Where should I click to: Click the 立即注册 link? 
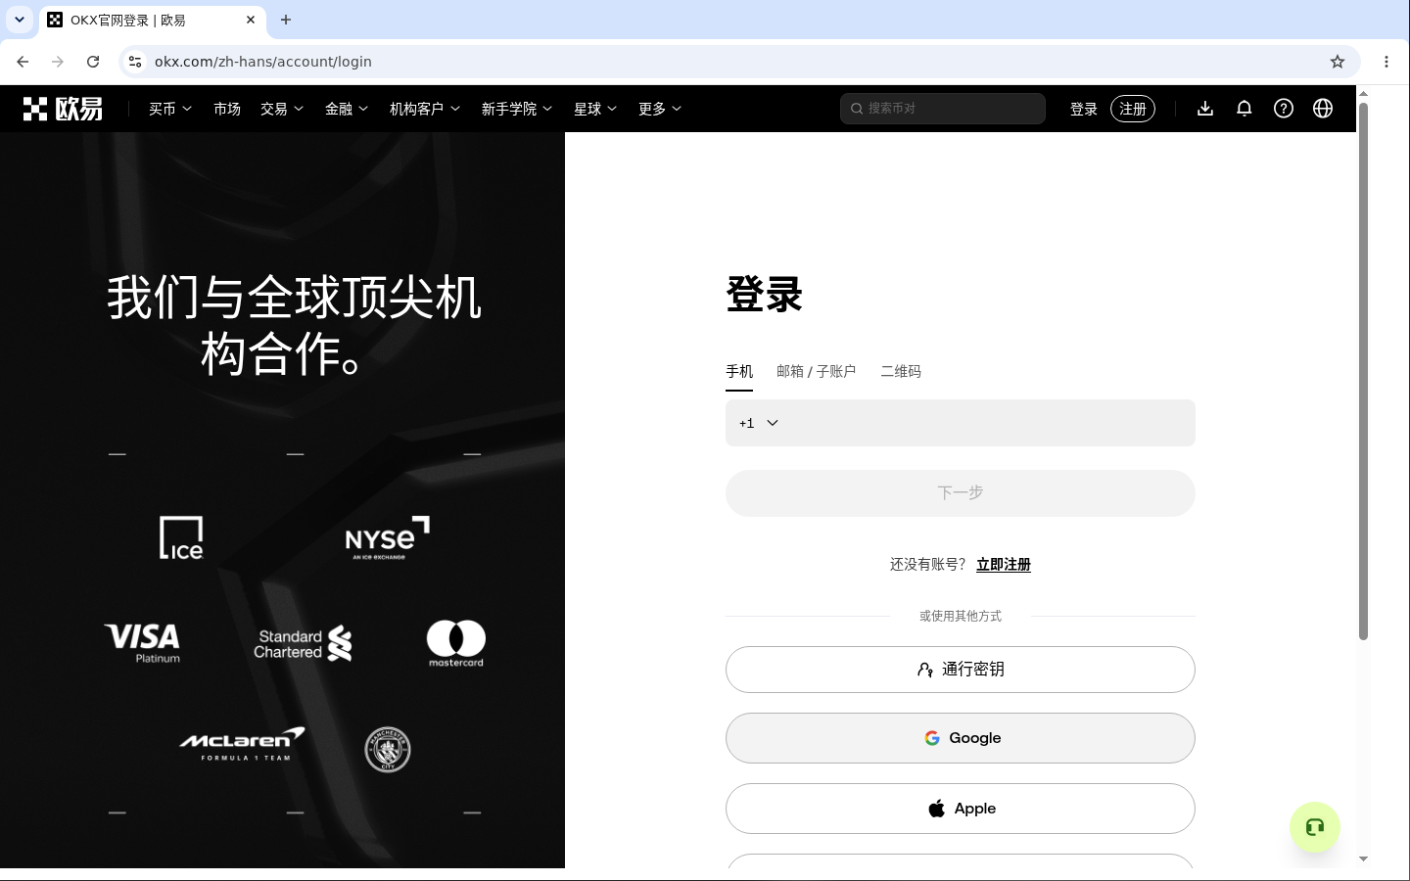1004,565
